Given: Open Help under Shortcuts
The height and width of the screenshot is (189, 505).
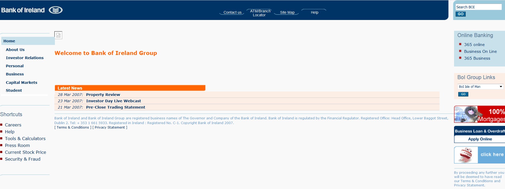Looking at the screenshot, I should (10, 132).
